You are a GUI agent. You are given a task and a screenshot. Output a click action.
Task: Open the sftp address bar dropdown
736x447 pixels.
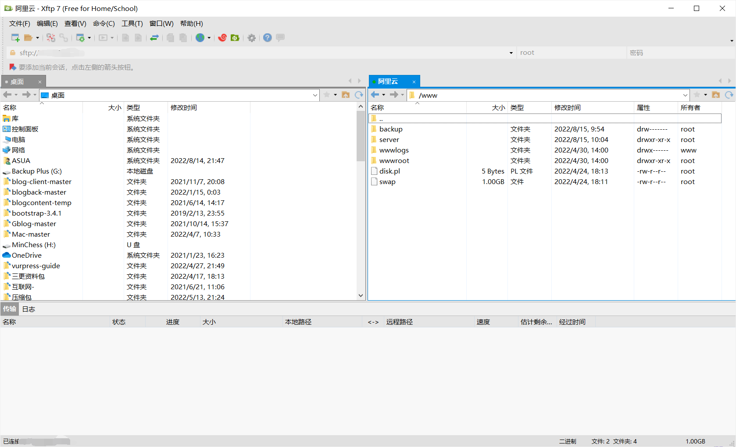pos(511,53)
